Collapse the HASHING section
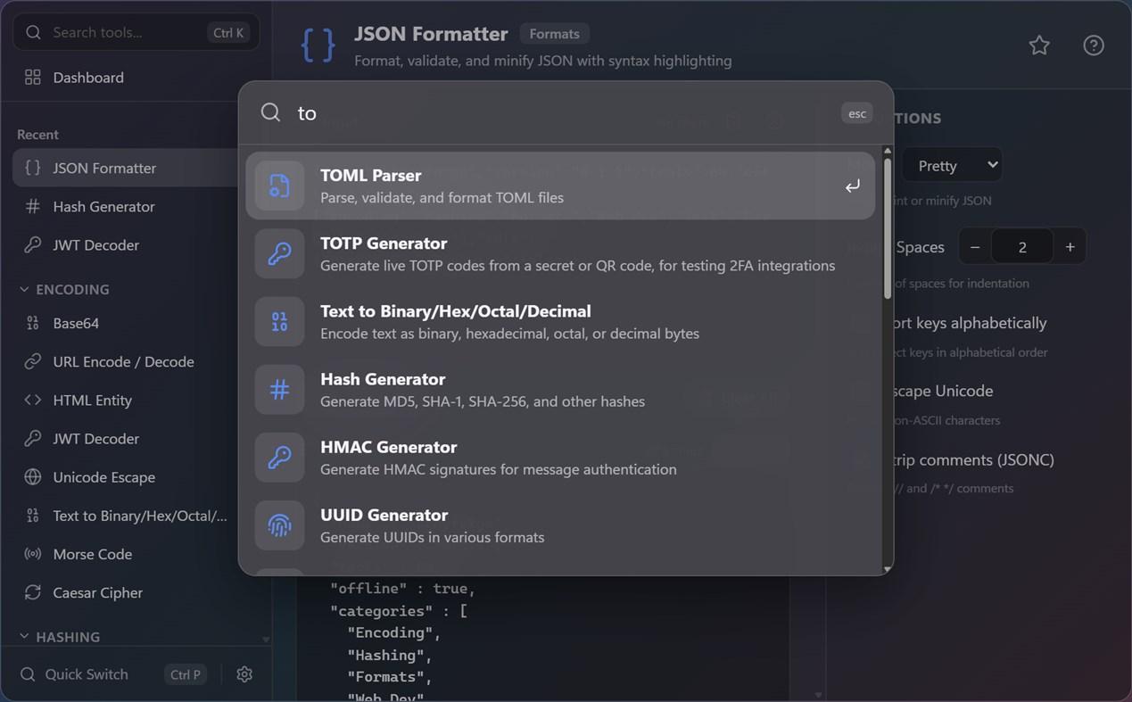 (60, 637)
